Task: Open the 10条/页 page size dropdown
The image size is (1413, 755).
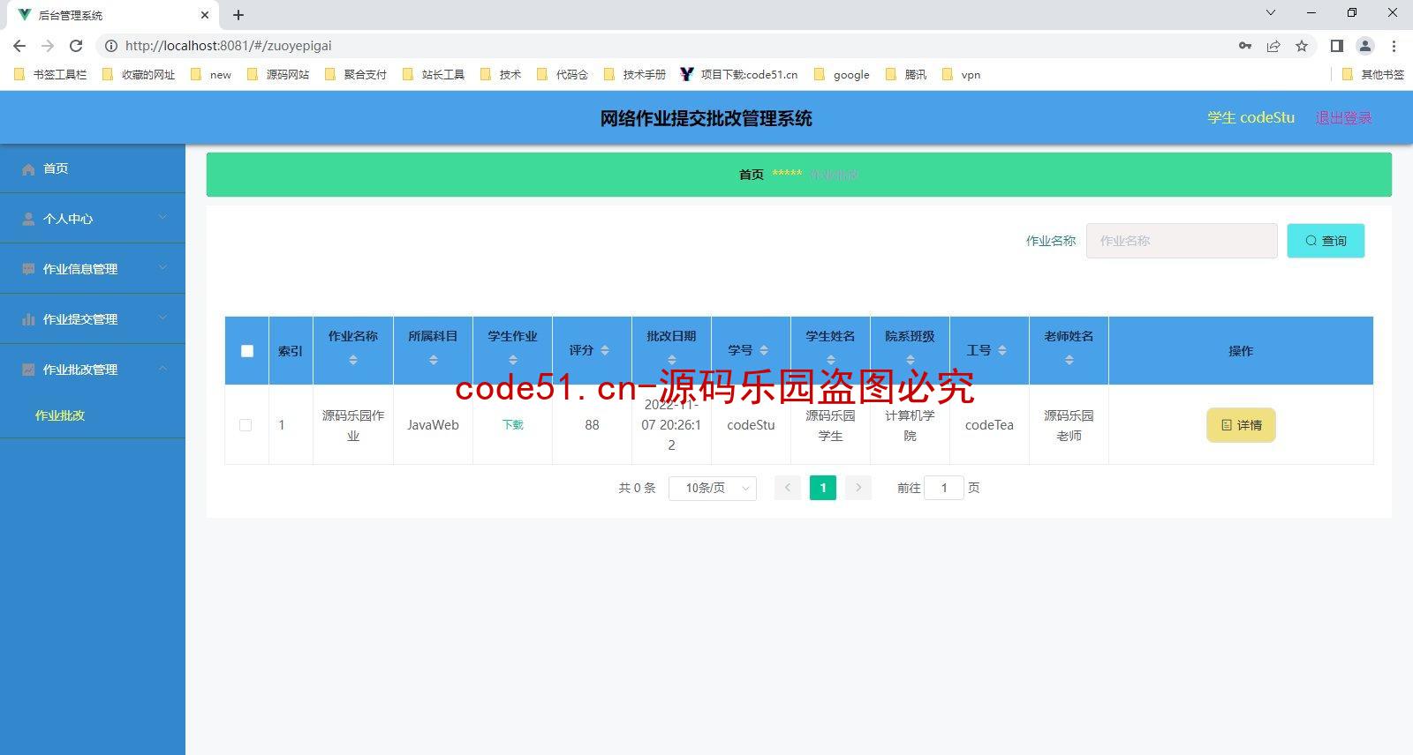Action: point(713,488)
